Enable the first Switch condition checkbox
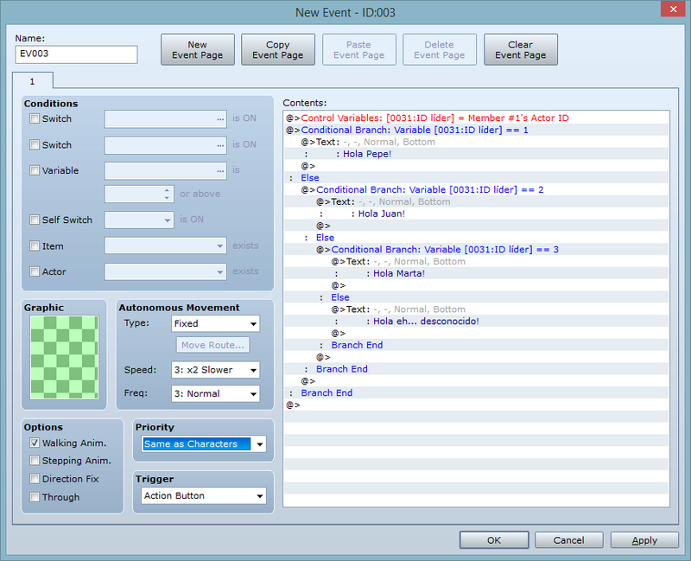691x561 pixels. [35, 118]
